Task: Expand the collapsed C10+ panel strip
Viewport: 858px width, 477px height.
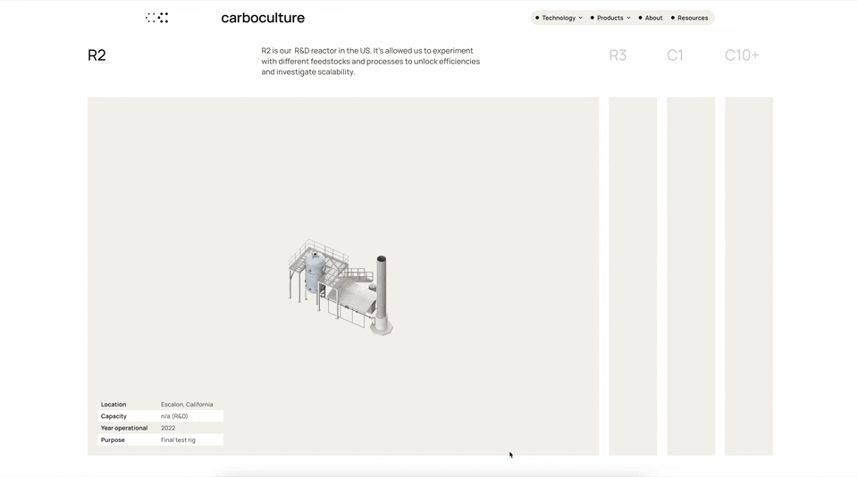Action: click(x=749, y=276)
